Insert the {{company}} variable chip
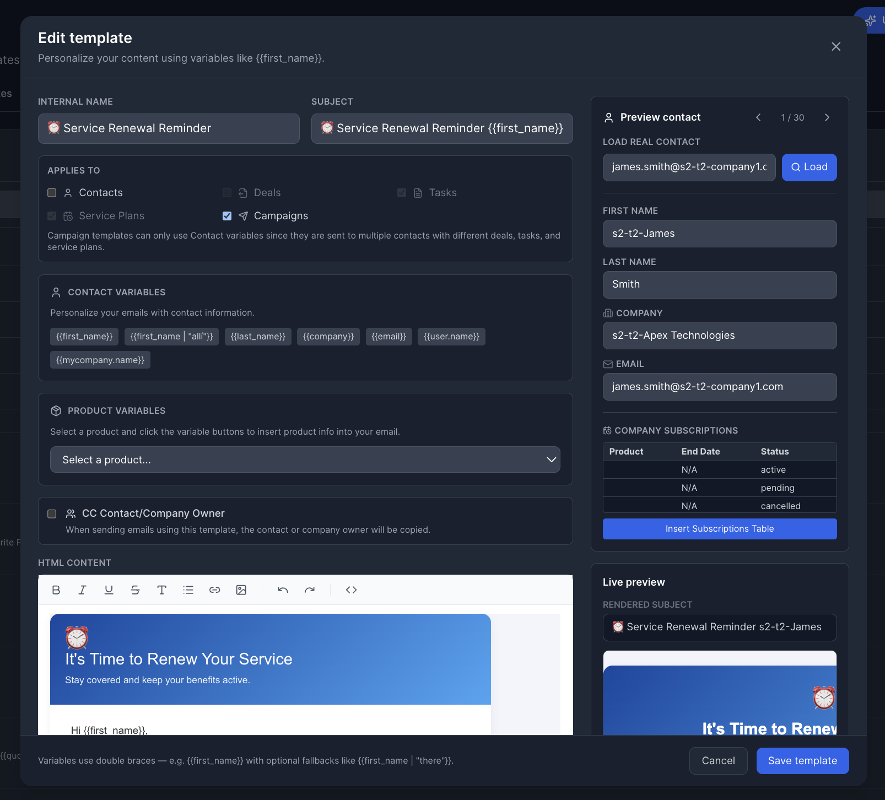 click(x=328, y=337)
